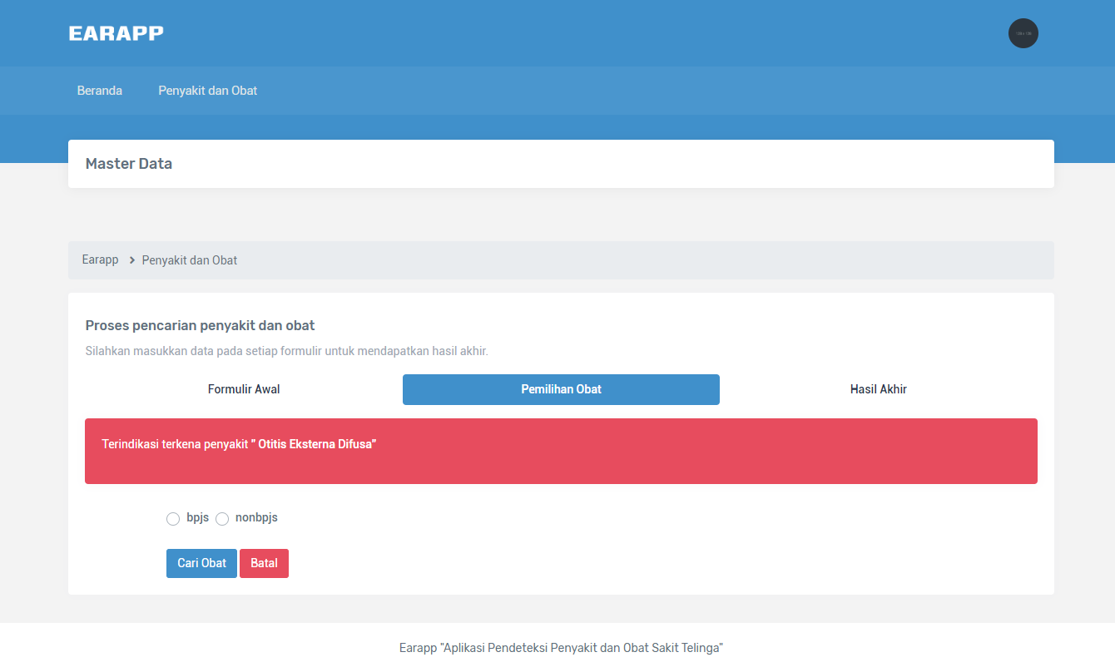The height and width of the screenshot is (672, 1115).
Task: Cancel with the red Batal button
Action: pos(264,563)
